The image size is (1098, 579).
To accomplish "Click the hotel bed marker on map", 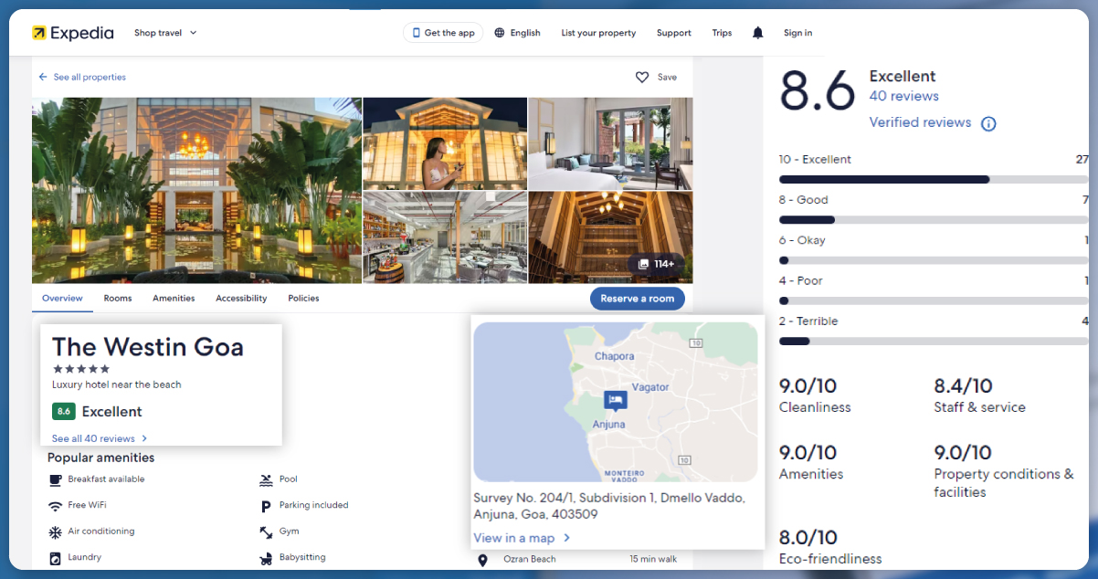I will click(615, 401).
